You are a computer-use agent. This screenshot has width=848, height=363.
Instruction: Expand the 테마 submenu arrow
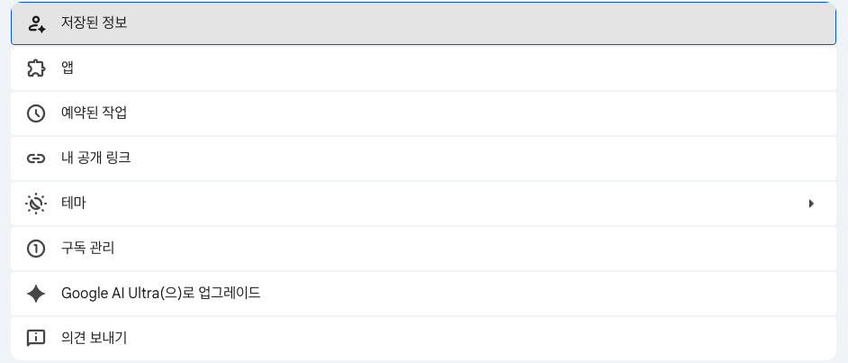(x=811, y=204)
